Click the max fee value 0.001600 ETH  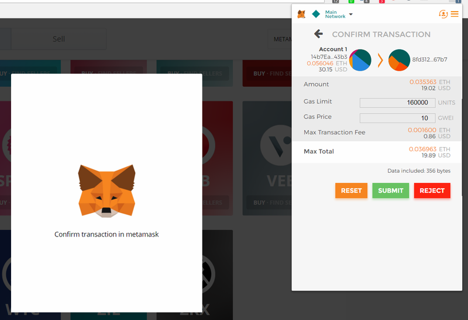(429, 130)
